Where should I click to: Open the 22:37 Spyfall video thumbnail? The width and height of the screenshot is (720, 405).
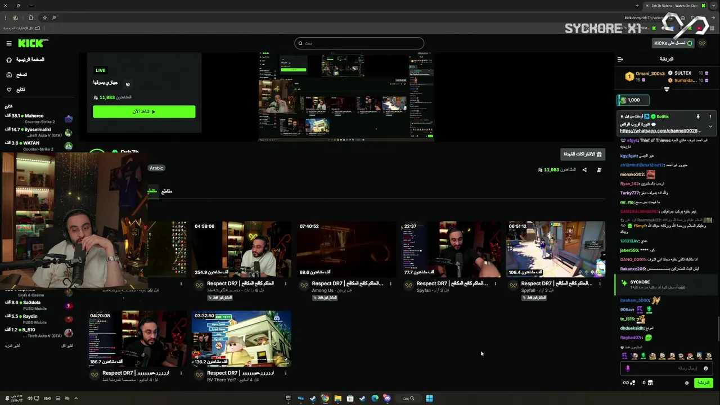(x=451, y=249)
